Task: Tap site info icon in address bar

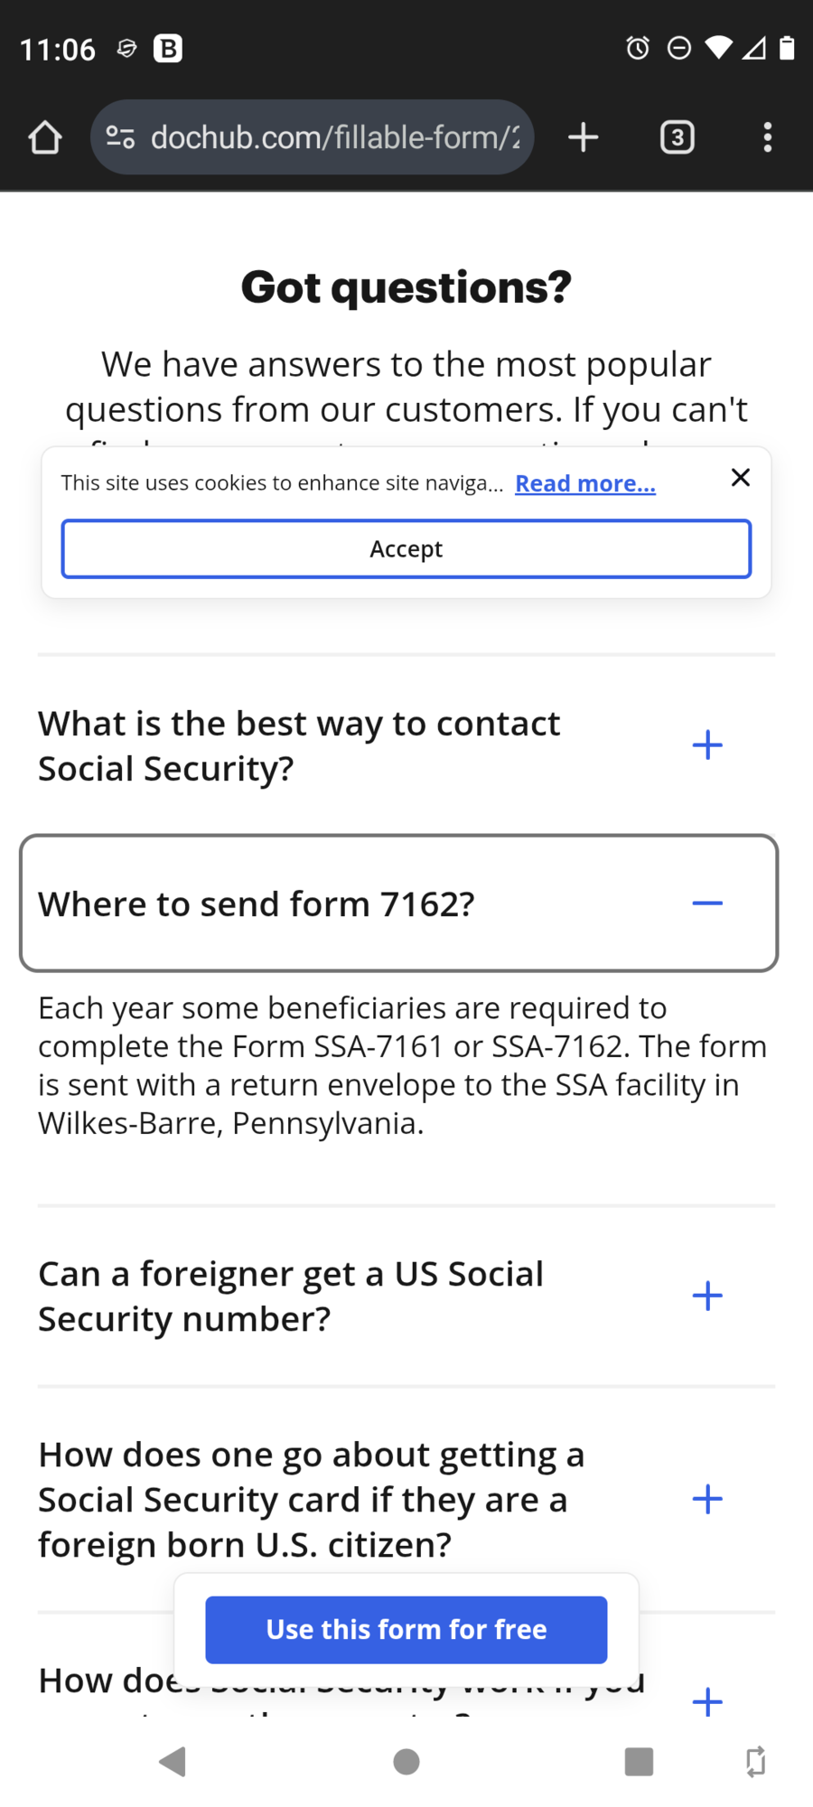Action: pos(120,137)
